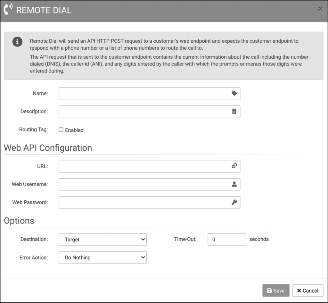The width and height of the screenshot is (328, 303).
Task: Enable the Routing Tag checkbox
Action: click(61, 130)
